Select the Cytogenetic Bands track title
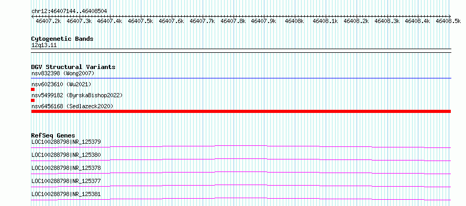466x206 pixels. [62, 39]
